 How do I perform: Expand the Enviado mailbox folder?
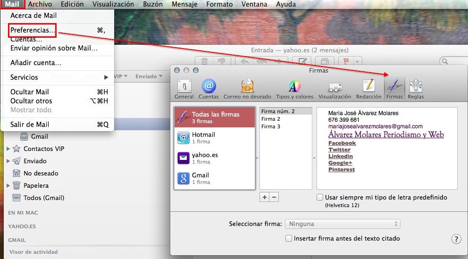click(x=8, y=161)
